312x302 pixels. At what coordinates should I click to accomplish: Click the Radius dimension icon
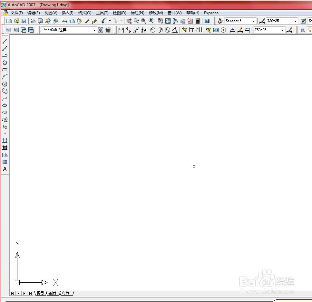[153, 30]
